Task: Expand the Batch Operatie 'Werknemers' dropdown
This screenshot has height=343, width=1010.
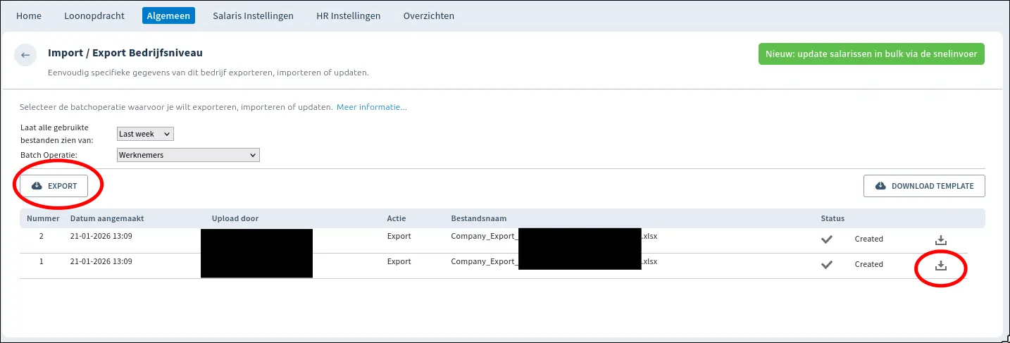Action: coord(188,155)
